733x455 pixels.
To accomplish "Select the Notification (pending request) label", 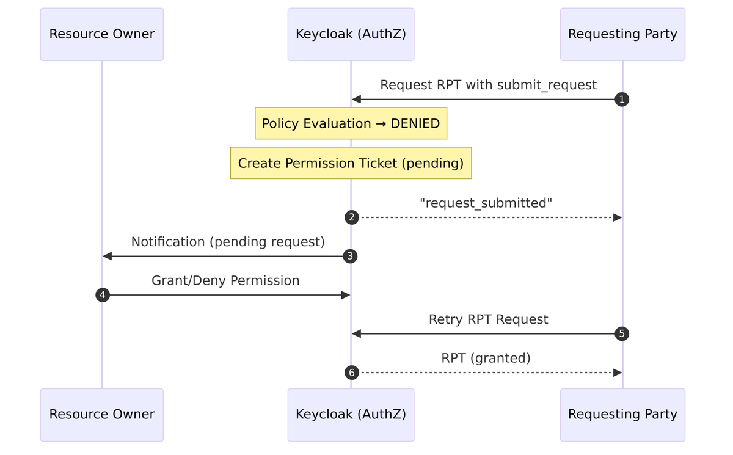I will point(228,242).
